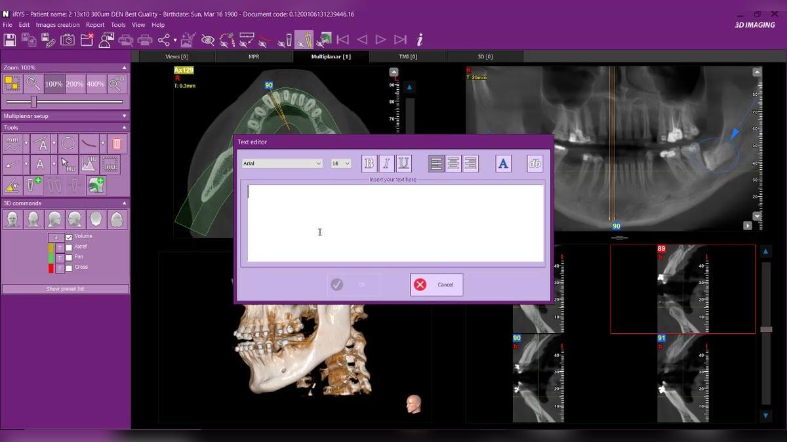Switch to the MPR tab

pyautogui.click(x=254, y=56)
